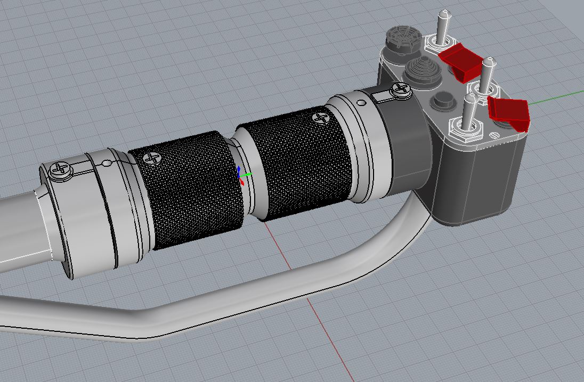Viewport: 584px width, 382px height.
Task: Select the toggle switch lever nearest the mesh knob
Action: 443,27
